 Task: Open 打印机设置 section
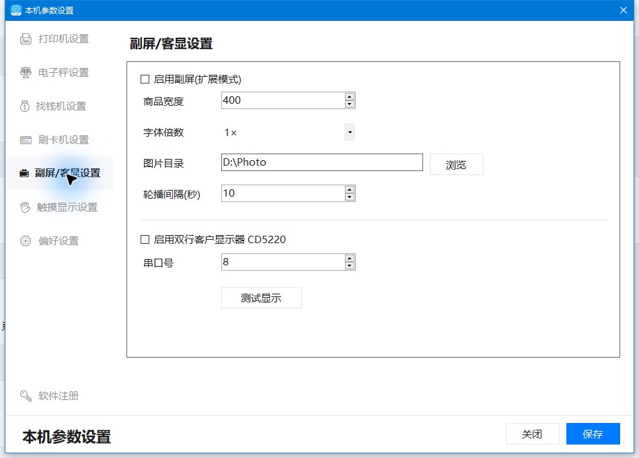[x=59, y=39]
